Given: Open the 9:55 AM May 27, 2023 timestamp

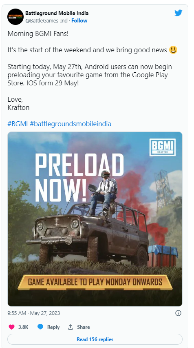Looking at the screenshot, I should [34, 313].
